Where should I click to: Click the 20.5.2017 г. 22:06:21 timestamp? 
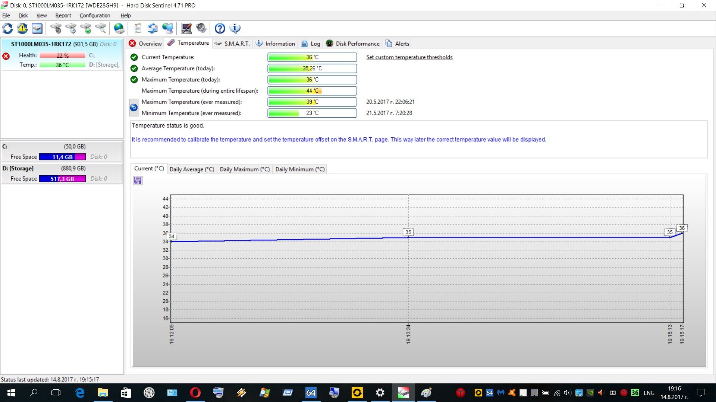pyautogui.click(x=390, y=102)
